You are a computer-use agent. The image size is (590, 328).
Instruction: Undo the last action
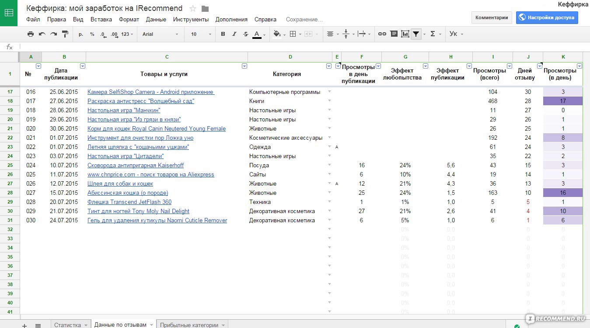click(x=42, y=34)
